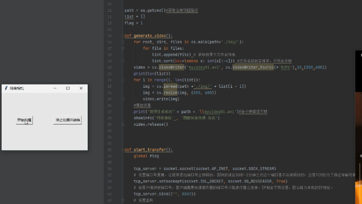Screen dimensions: 362x204
Task: Click 'VideoWriter' after 'video = cv.'
Action: click(x=171, y=67)
